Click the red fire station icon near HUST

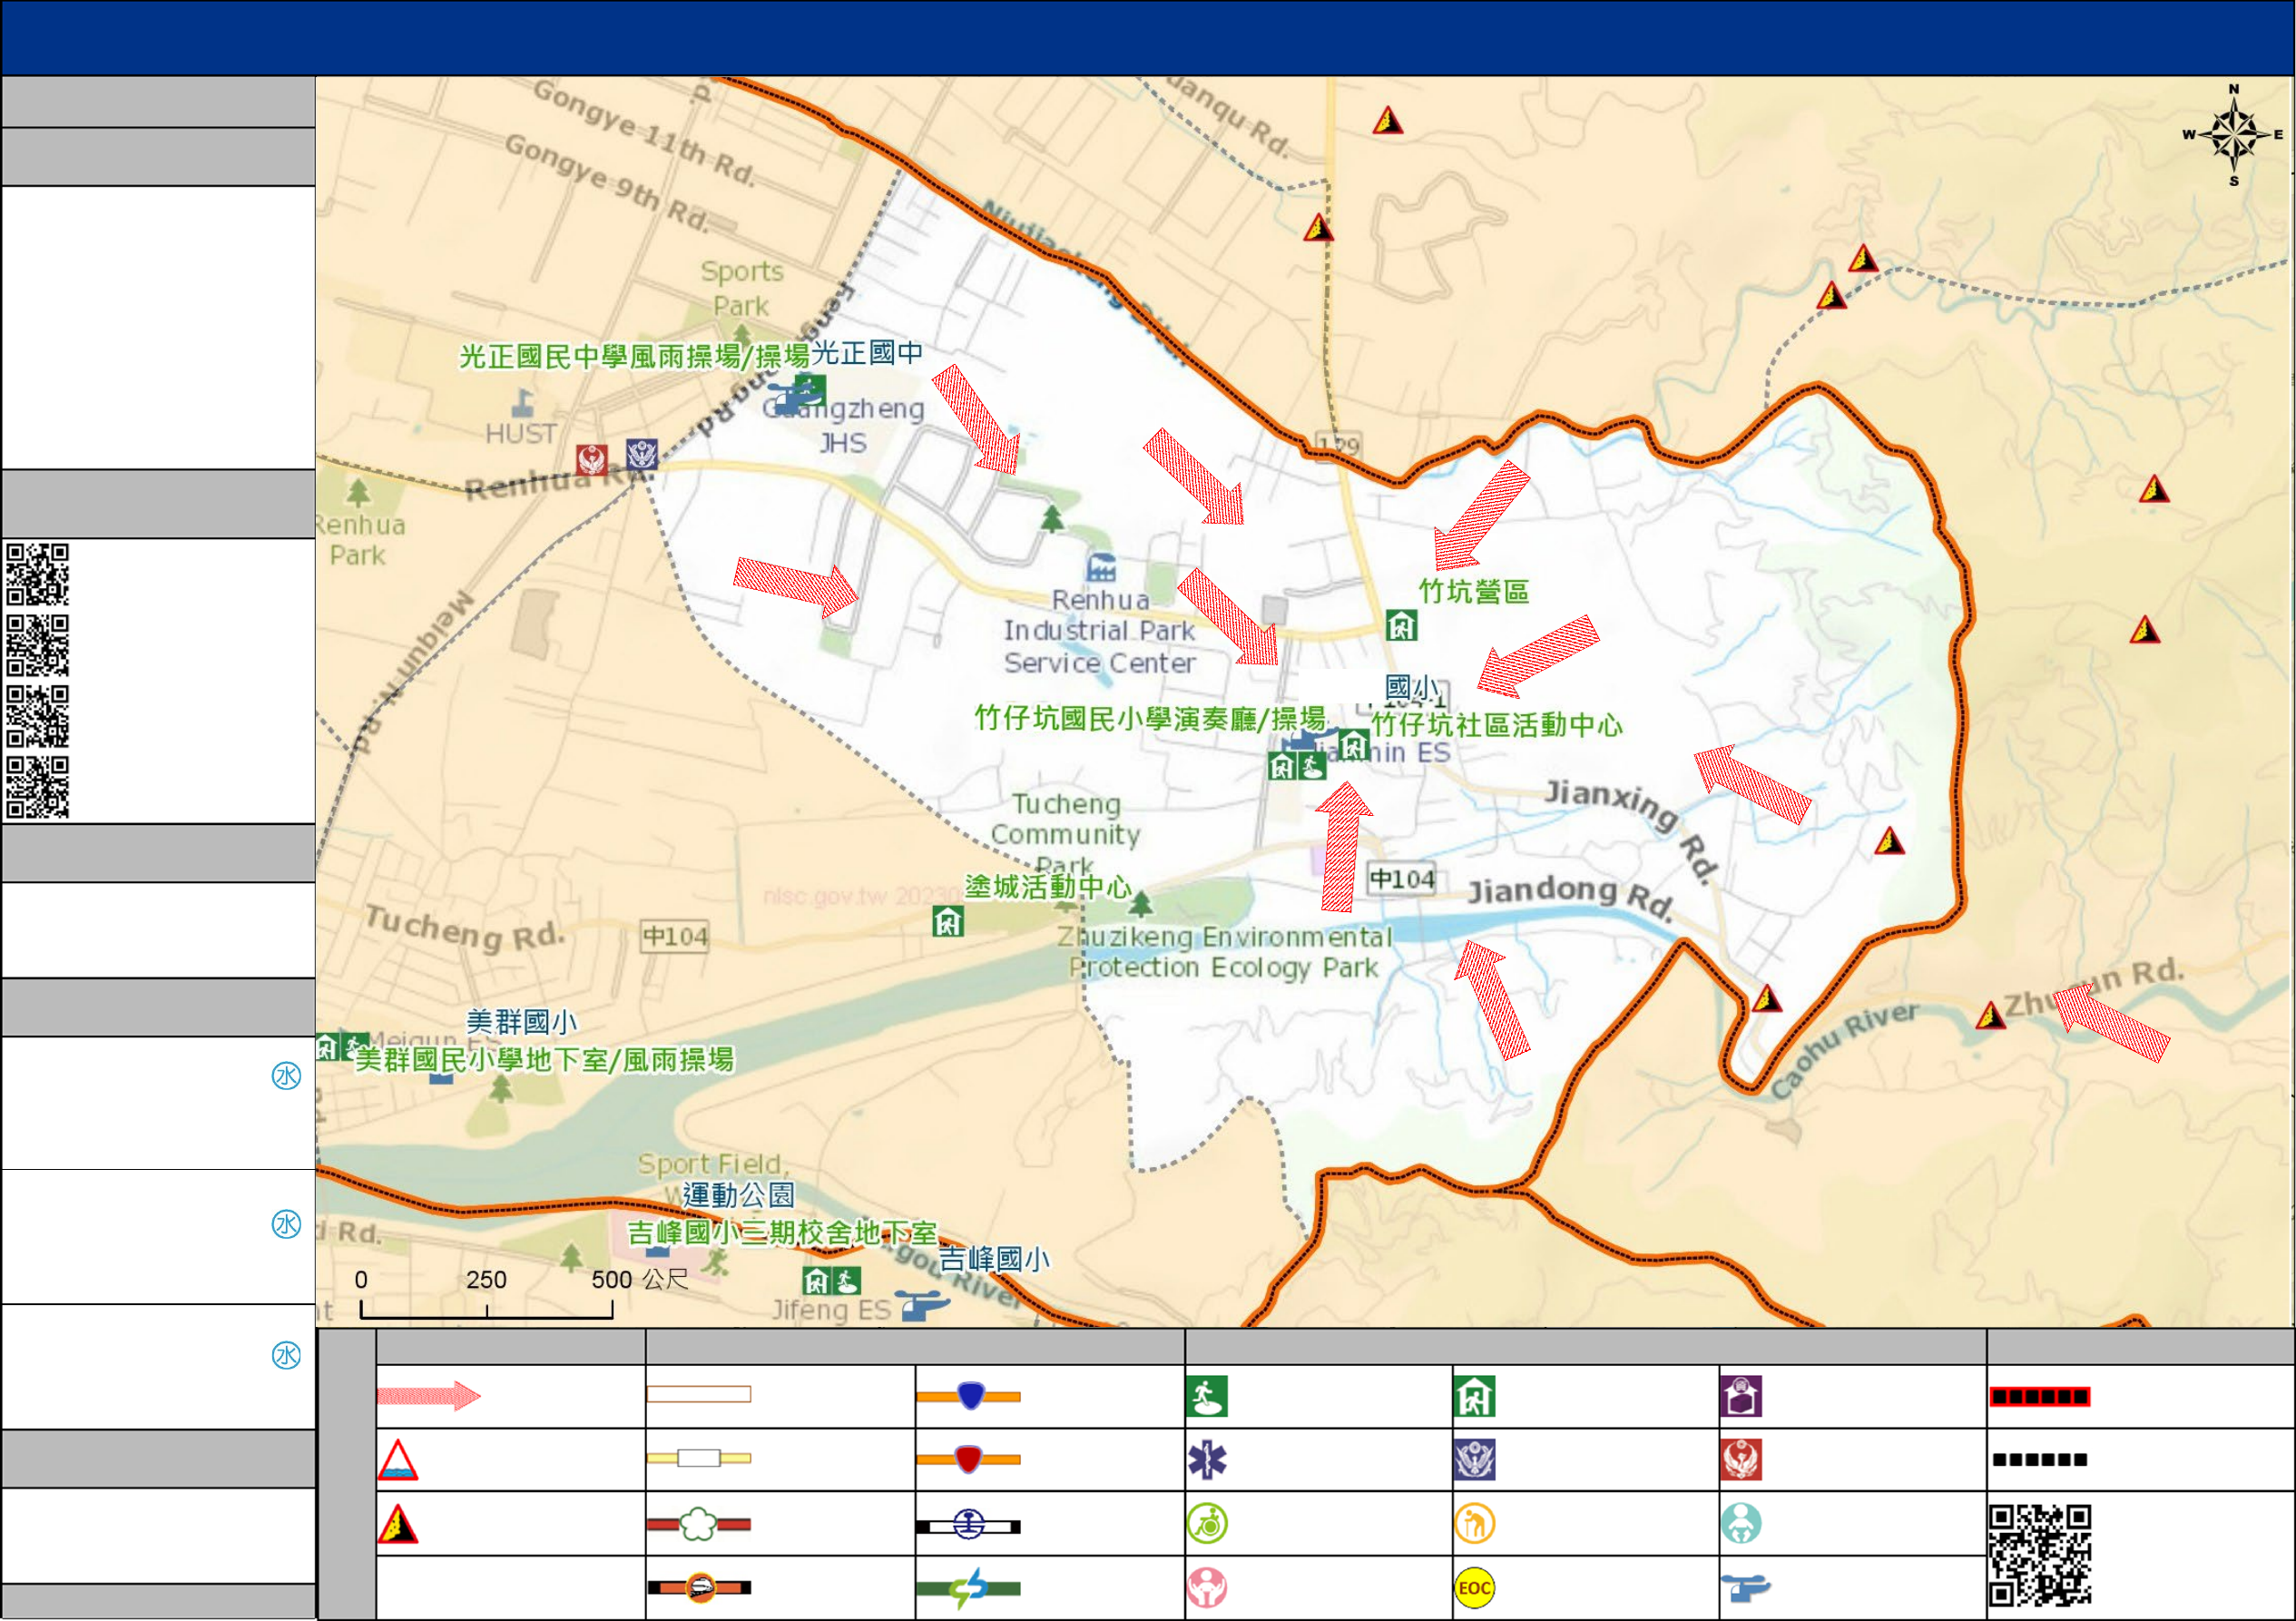point(592,459)
